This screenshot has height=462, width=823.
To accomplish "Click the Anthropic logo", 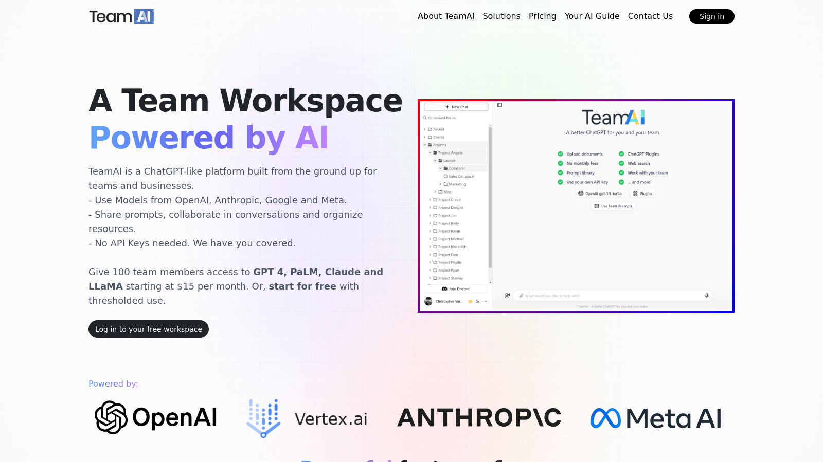I will pos(479,418).
